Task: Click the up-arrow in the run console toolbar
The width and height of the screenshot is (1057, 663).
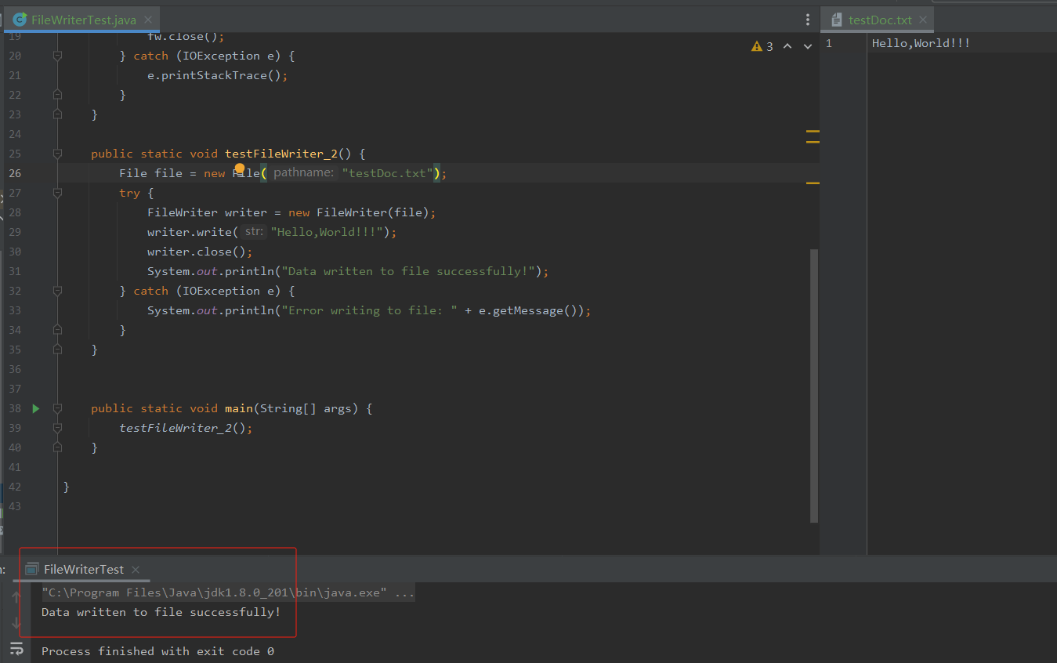Action: coord(16,597)
